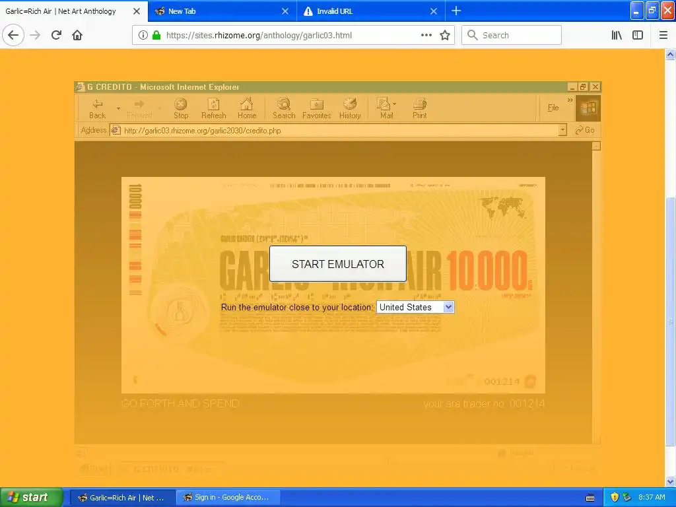Expand the IE menu chevron overflow
The height and width of the screenshot is (507, 676).
click(570, 100)
